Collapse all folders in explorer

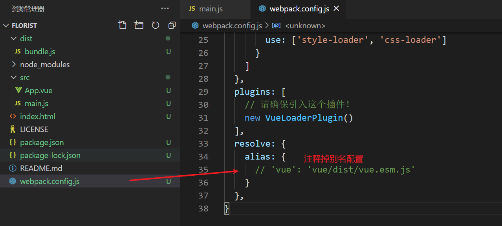click(172, 25)
